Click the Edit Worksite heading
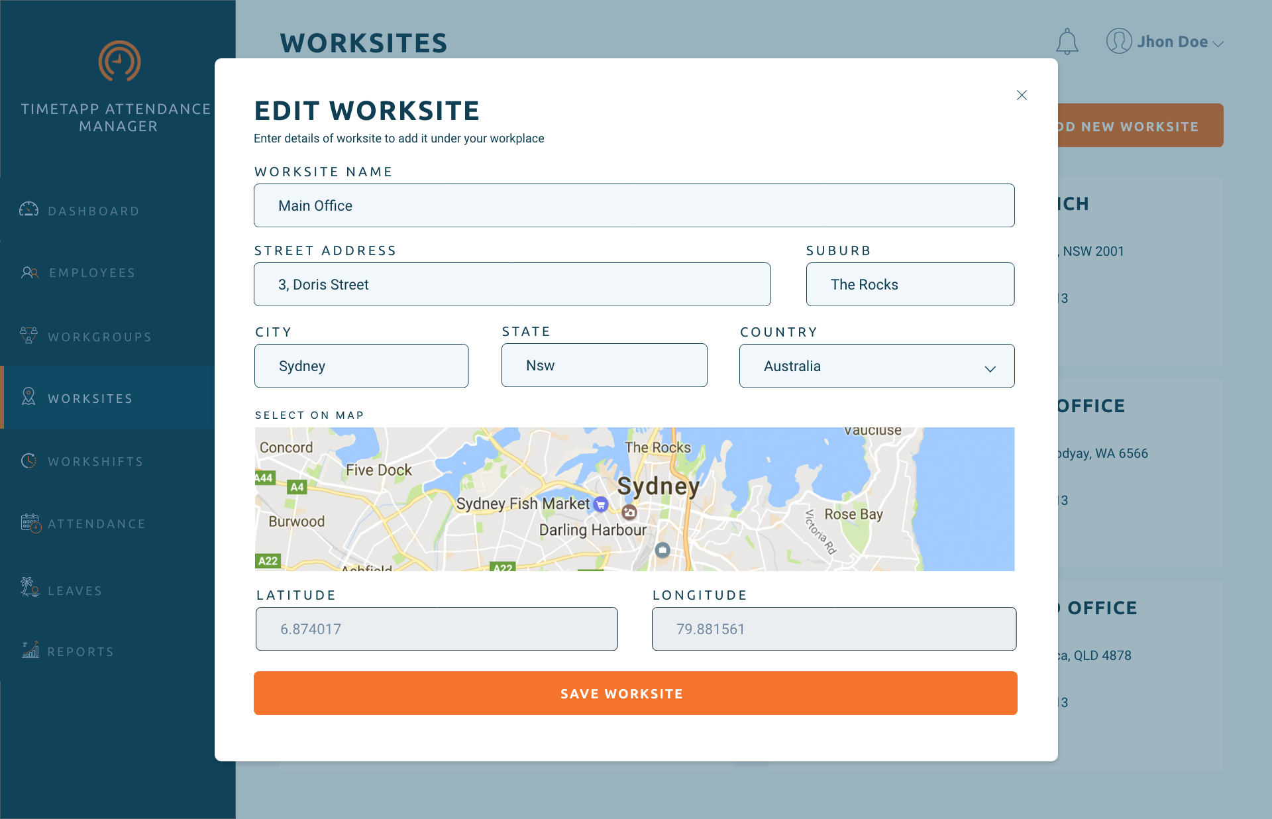The image size is (1272, 819). pyautogui.click(x=366, y=111)
